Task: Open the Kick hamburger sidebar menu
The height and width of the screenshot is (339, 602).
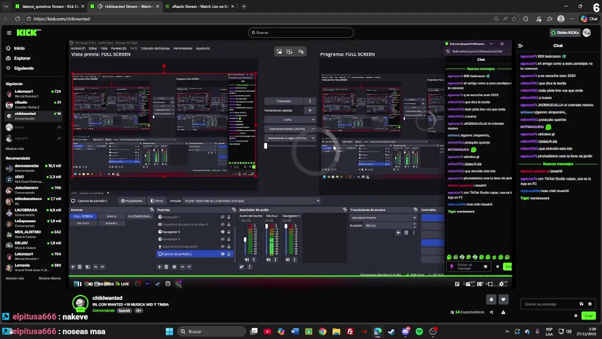Action: coord(9,32)
